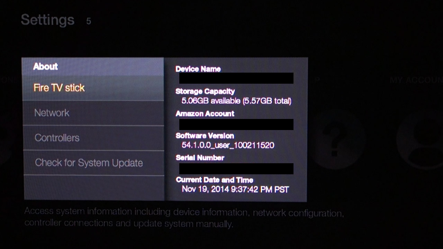Open the Fire TV stick entry
The width and height of the screenshot is (443, 249).
[93, 88]
